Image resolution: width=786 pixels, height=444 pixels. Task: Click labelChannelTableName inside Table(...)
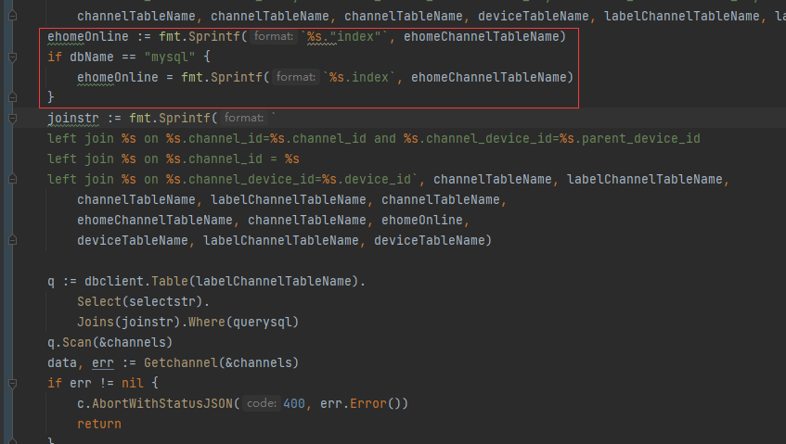(x=274, y=281)
